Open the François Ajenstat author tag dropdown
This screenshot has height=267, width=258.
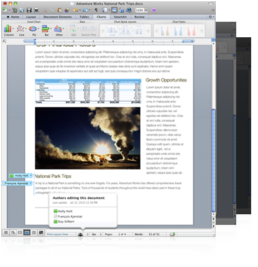tap(30, 183)
